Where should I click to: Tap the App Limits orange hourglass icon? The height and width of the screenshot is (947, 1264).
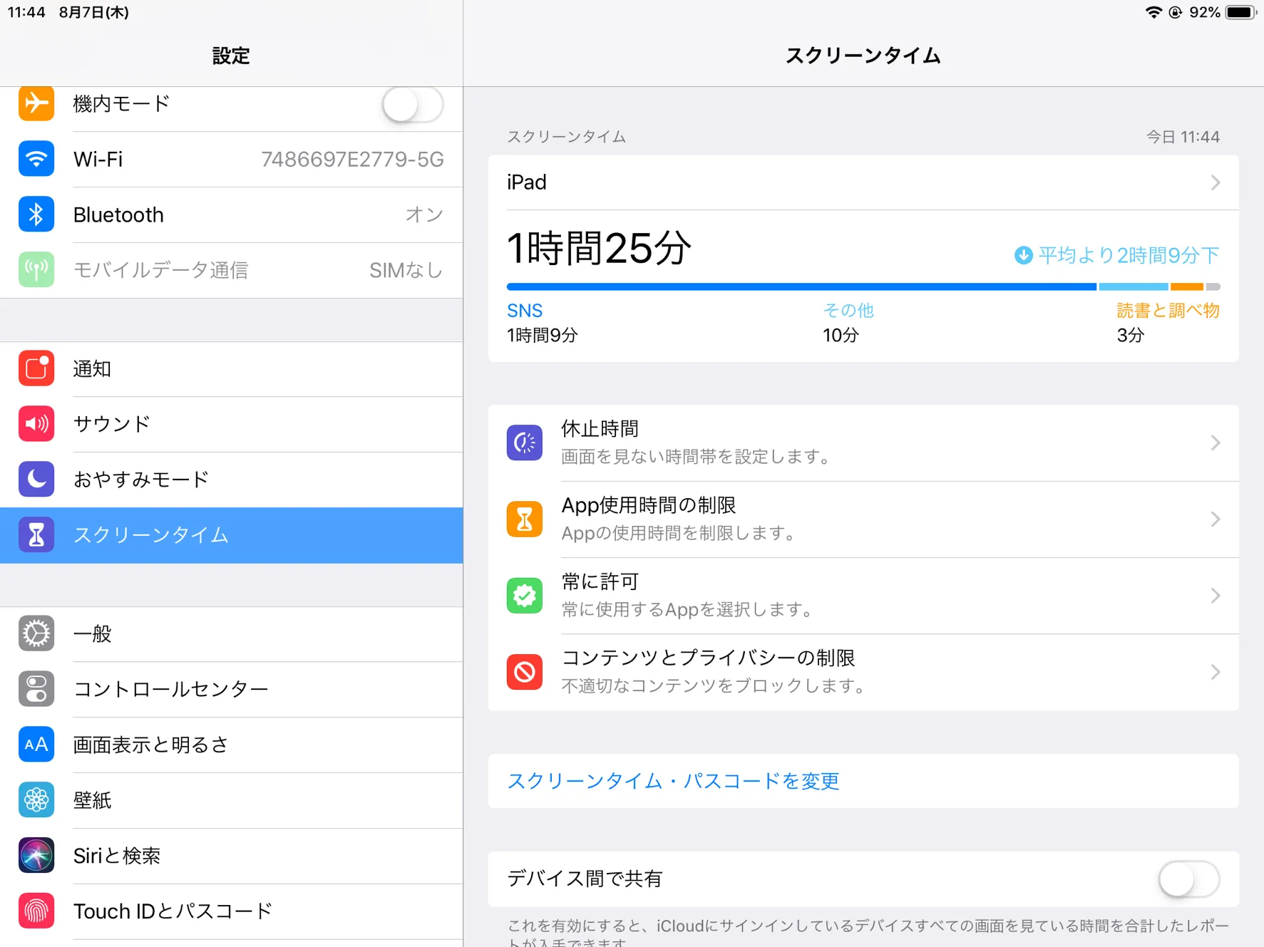pyautogui.click(x=525, y=519)
